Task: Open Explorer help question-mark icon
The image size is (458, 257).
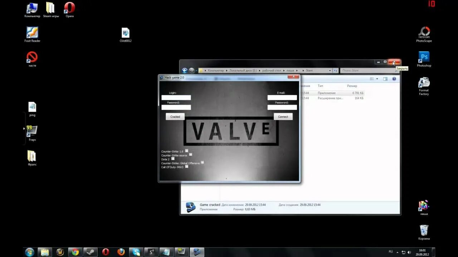Action: click(394, 79)
